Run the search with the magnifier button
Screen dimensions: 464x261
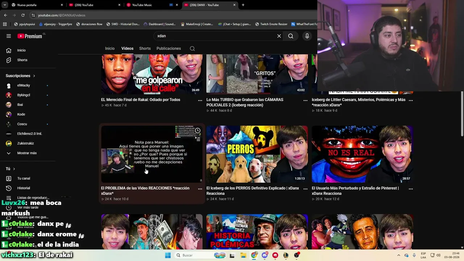[x=291, y=36]
